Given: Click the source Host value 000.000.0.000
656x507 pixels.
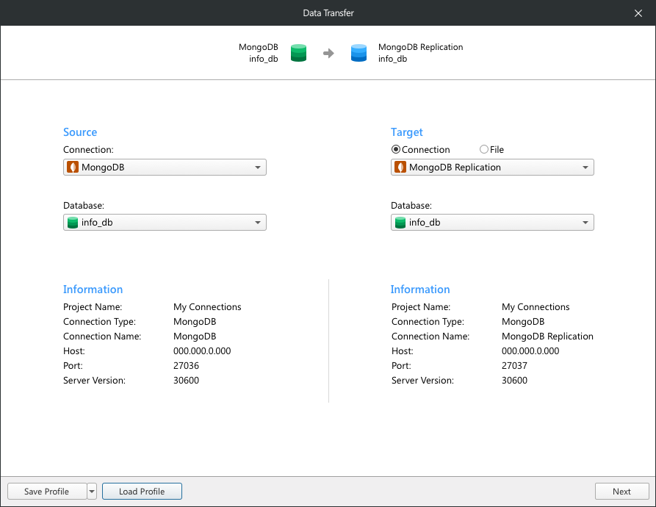Looking at the screenshot, I should pos(202,351).
